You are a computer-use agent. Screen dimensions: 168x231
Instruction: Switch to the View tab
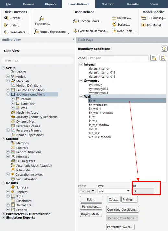pyautogui.click(x=154, y=4)
